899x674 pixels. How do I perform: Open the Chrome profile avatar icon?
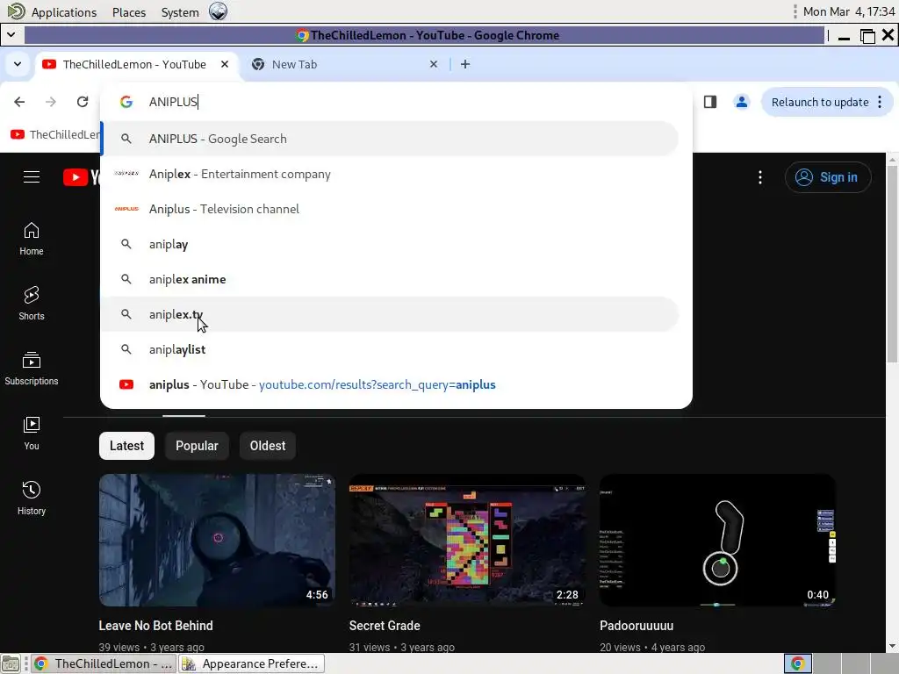(741, 102)
